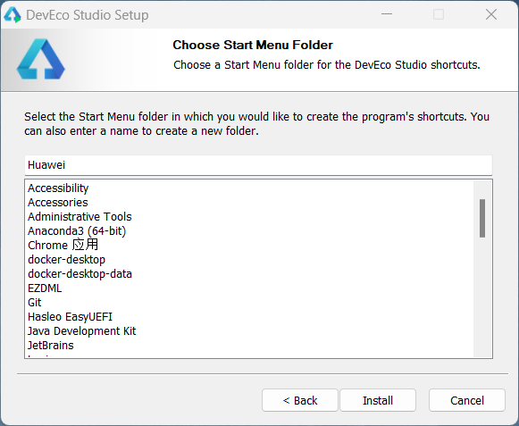Minimize the setup window

click(386, 14)
